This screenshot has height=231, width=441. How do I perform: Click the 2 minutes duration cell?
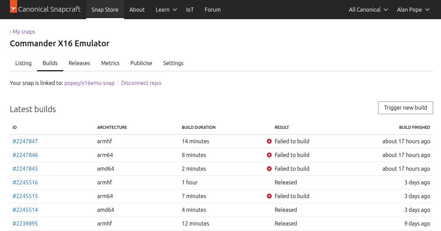(x=194, y=169)
